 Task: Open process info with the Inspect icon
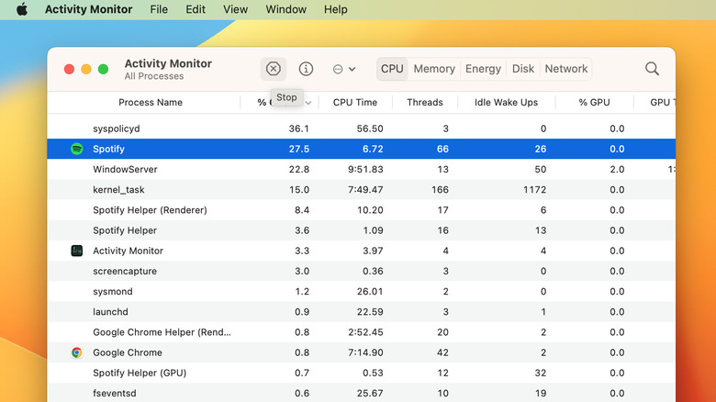(x=307, y=69)
